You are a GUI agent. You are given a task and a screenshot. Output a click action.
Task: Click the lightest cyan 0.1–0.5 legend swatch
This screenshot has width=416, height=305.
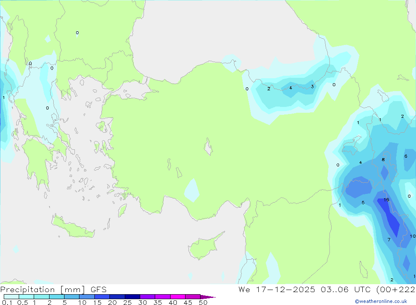11,297
